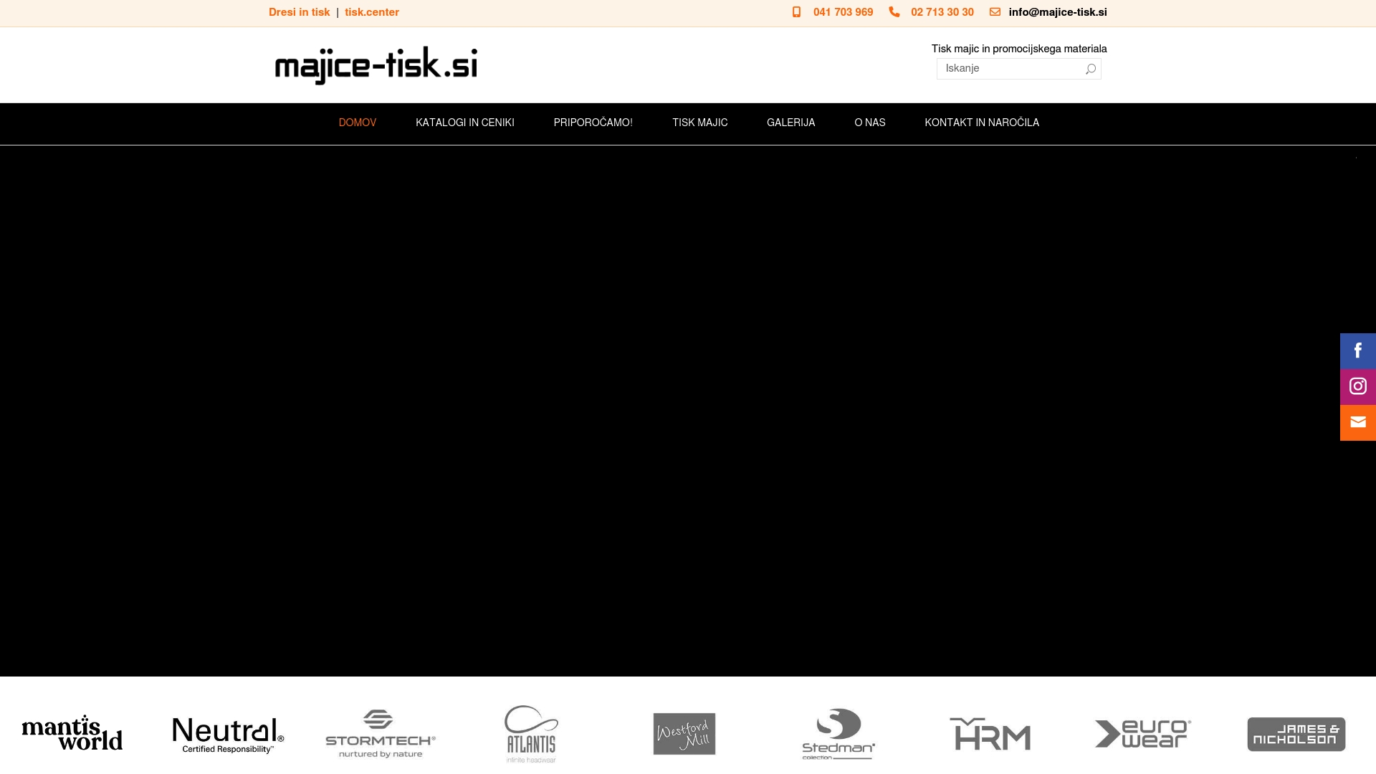This screenshot has width=1376, height=774.
Task: Open KATALOGI IN CENIKI page
Action: 464,123
